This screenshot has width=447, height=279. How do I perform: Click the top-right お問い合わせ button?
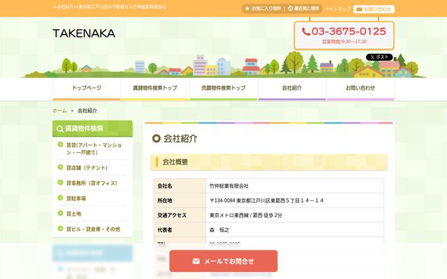[x=374, y=9]
